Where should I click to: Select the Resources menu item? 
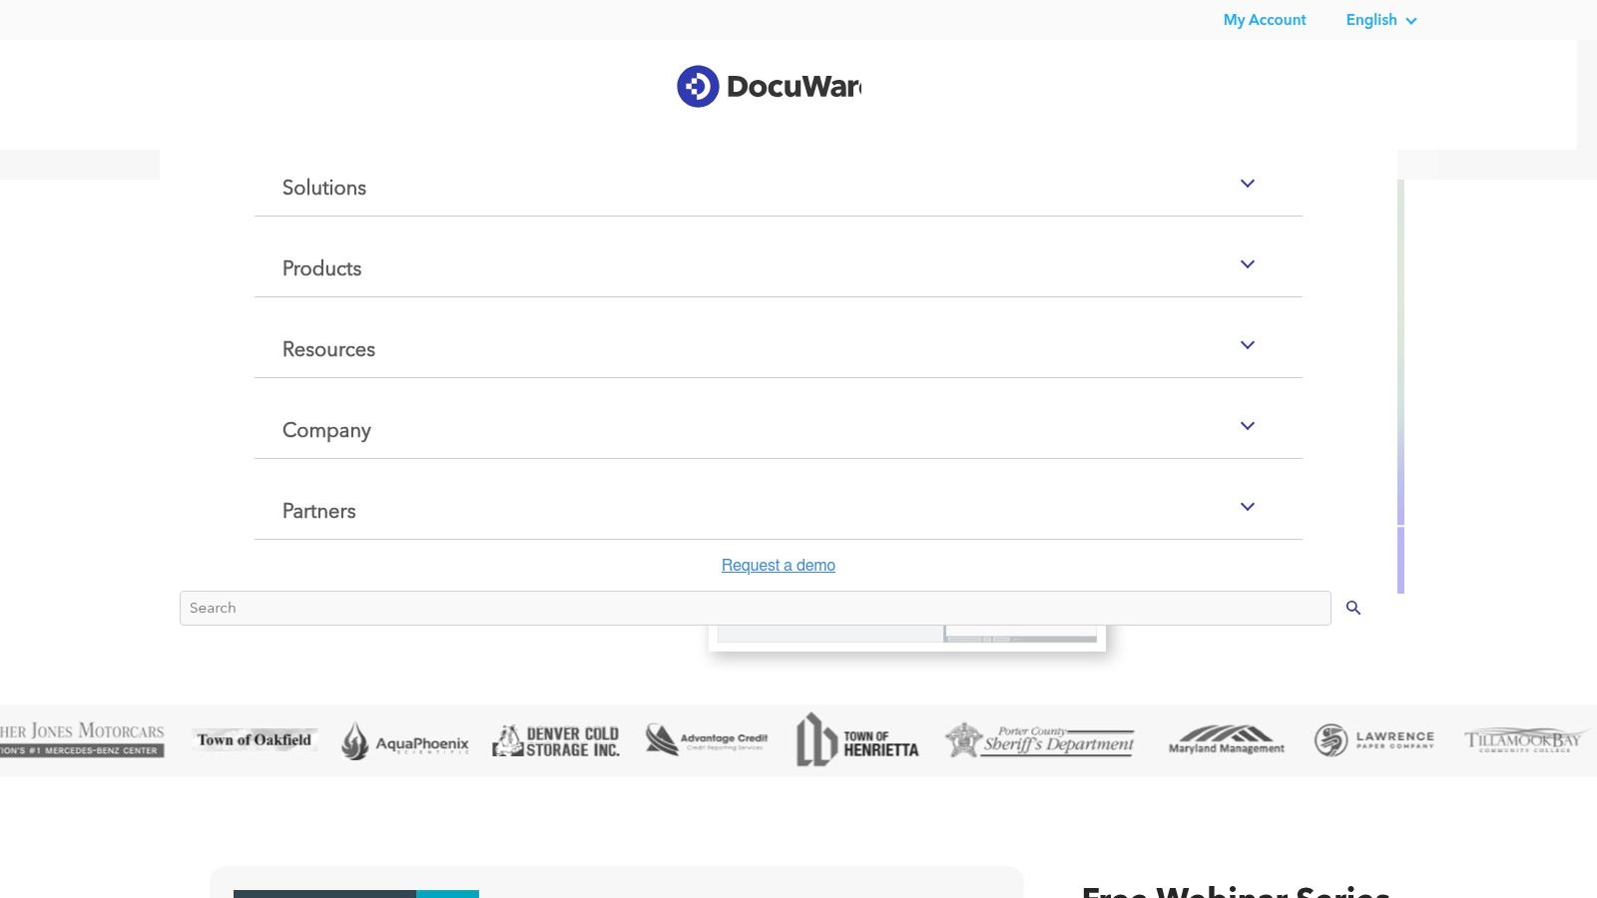point(328,349)
